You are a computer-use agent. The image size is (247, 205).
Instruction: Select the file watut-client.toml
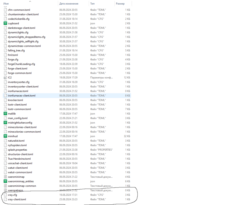18,168
